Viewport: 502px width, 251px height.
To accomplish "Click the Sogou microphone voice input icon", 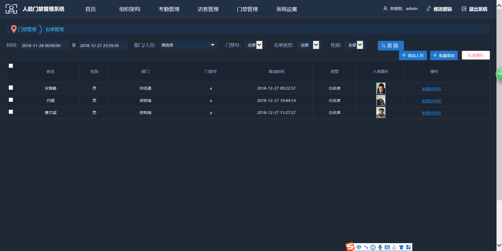I will 380,247.
